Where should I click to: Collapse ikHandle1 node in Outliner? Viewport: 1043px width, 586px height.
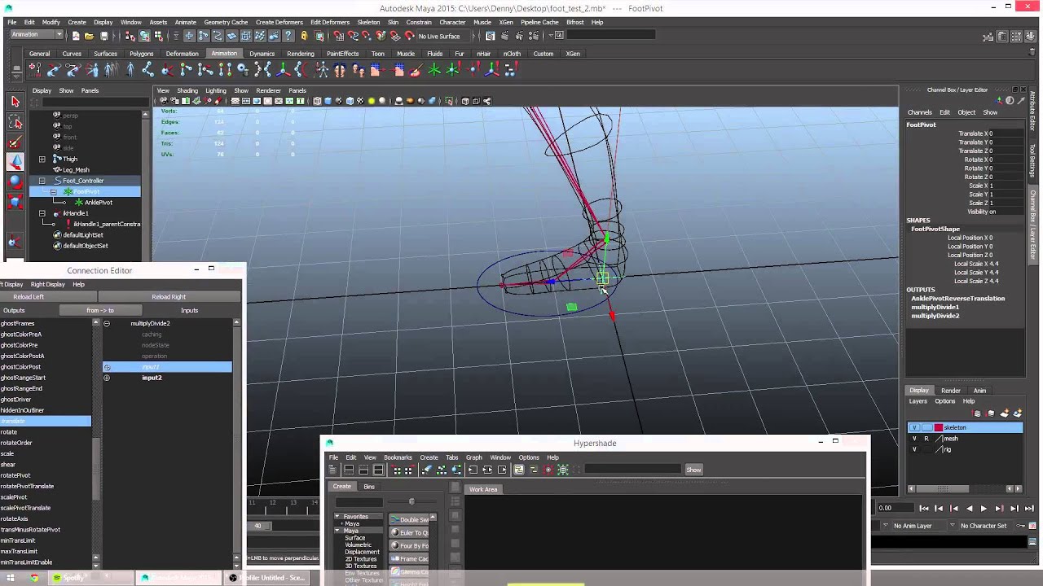click(42, 213)
